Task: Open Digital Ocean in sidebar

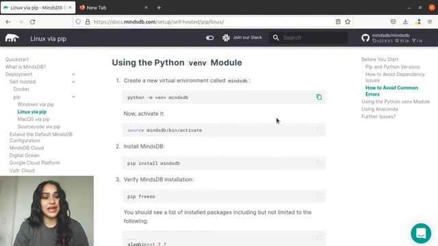Action: click(25, 155)
